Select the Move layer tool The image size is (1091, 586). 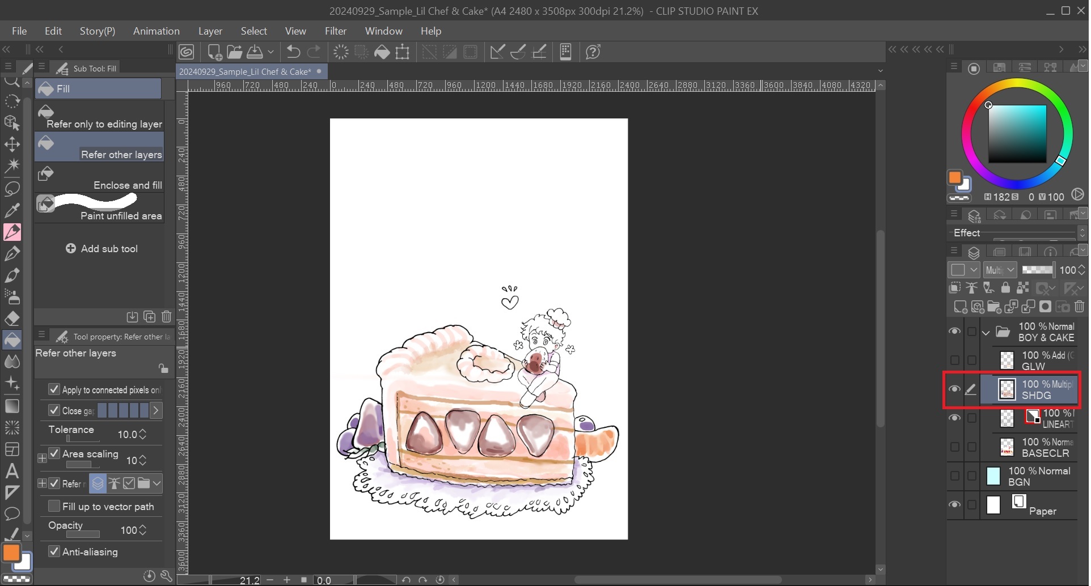pos(12,144)
